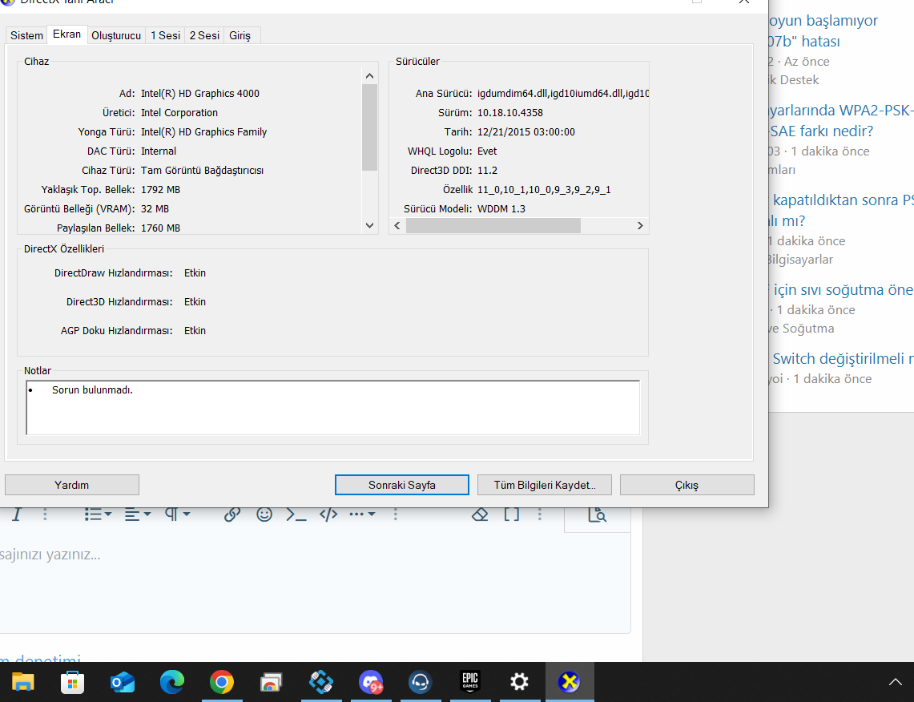This screenshot has height=702, width=914.
Task: Open the Oluşturucu tab
Action: tap(116, 35)
